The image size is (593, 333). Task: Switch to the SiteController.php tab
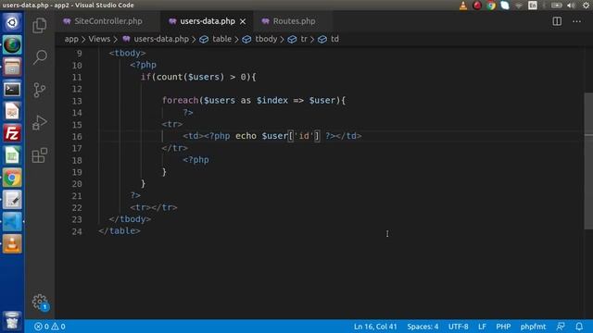[x=108, y=21]
